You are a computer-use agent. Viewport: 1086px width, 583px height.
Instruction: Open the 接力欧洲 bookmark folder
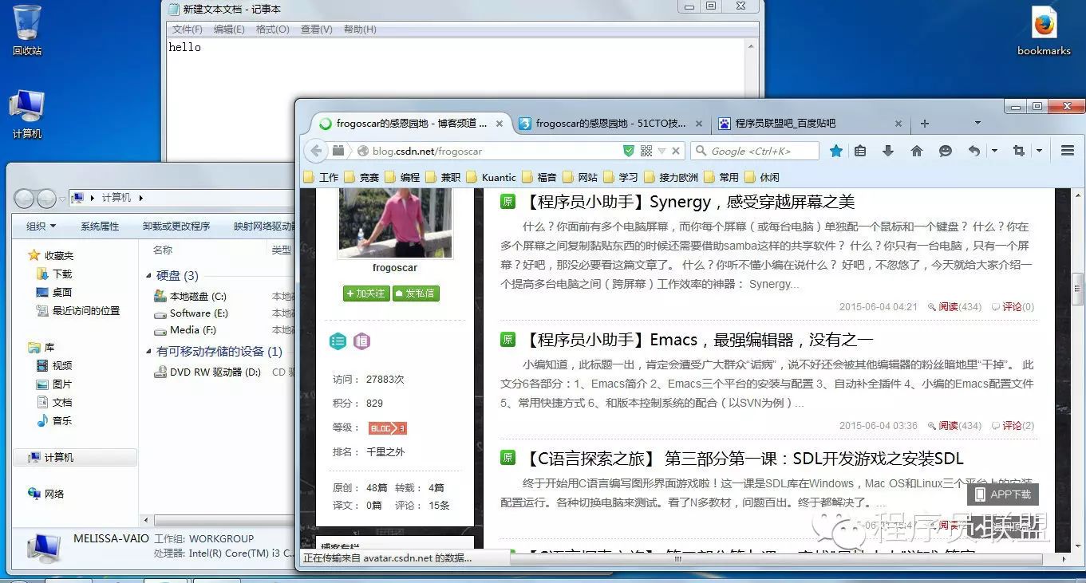670,177
